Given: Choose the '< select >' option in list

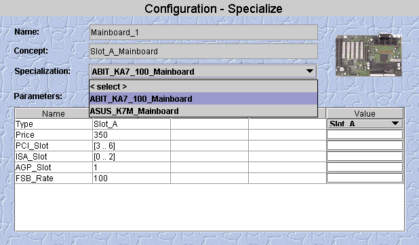Looking at the screenshot, I should click(x=203, y=87).
